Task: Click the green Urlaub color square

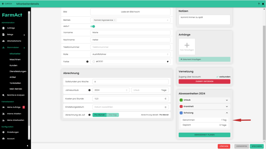Action: click(x=181, y=100)
